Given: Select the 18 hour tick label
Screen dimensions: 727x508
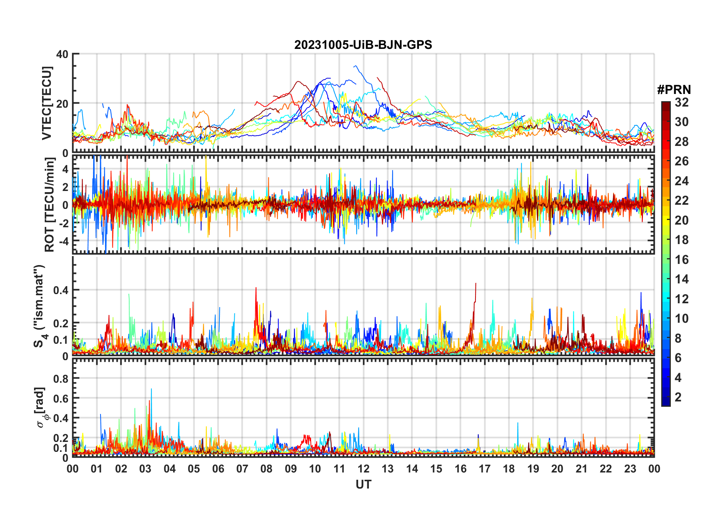Looking at the screenshot, I should tap(509, 469).
